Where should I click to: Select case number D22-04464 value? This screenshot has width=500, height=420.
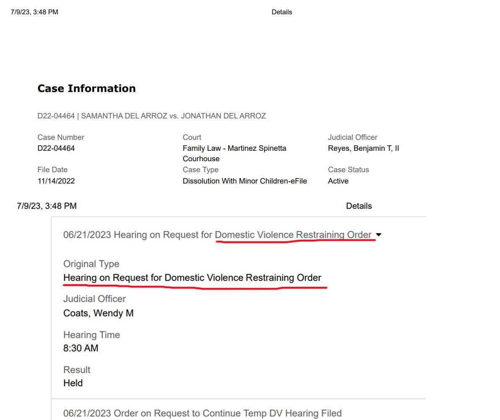[56, 148]
